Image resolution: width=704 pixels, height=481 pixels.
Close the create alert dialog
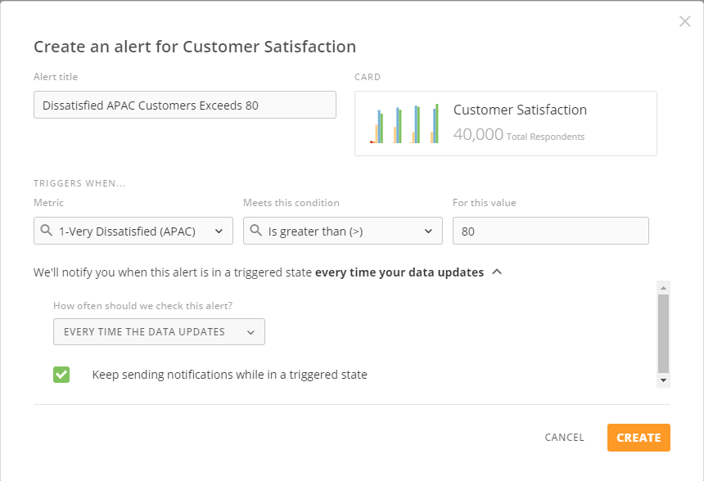point(685,21)
